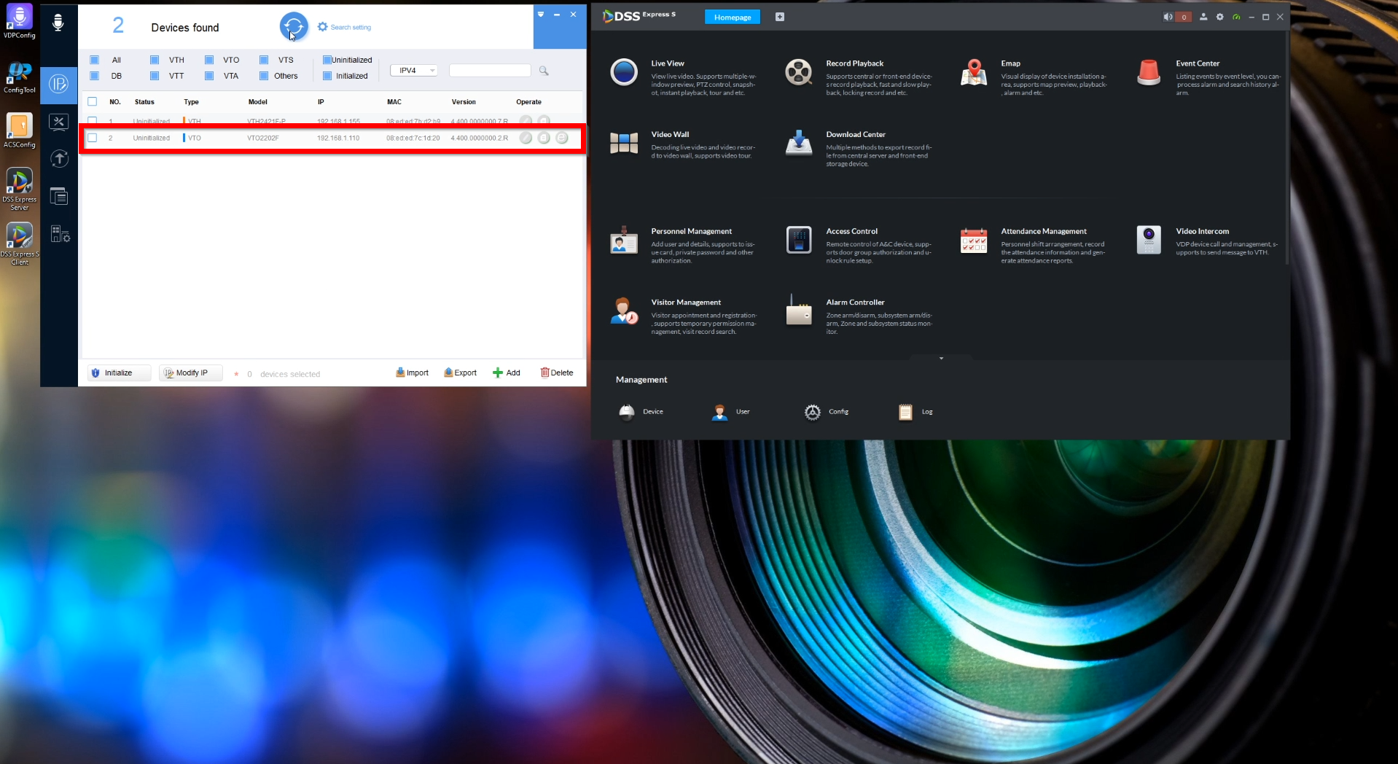Click the Modify IP button
Image resolution: width=1398 pixels, height=764 pixels.
point(190,373)
